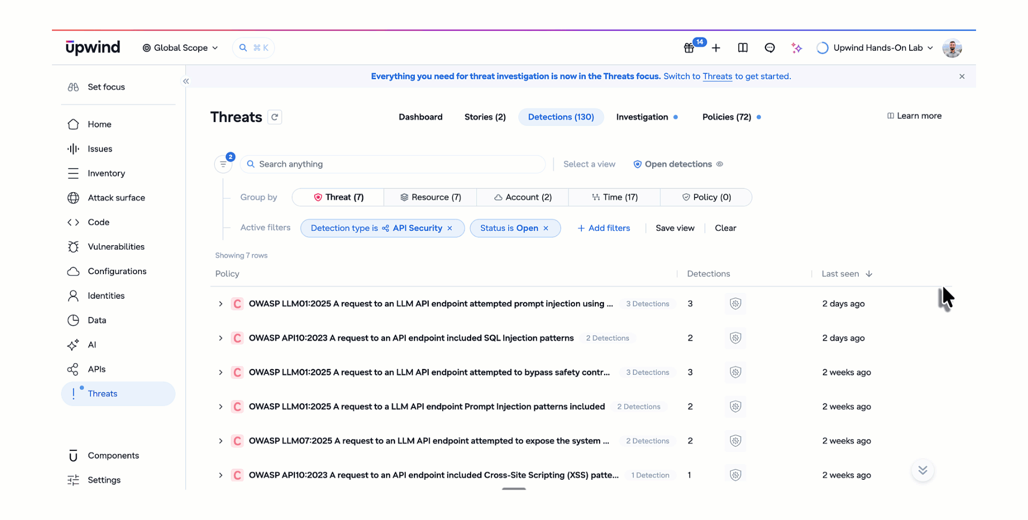Click the plus icon in the top bar
1028x520 pixels.
pos(716,48)
